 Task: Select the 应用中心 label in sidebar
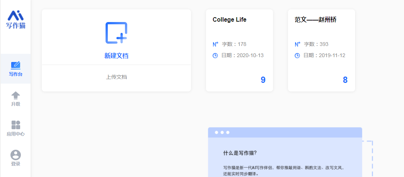point(16,134)
